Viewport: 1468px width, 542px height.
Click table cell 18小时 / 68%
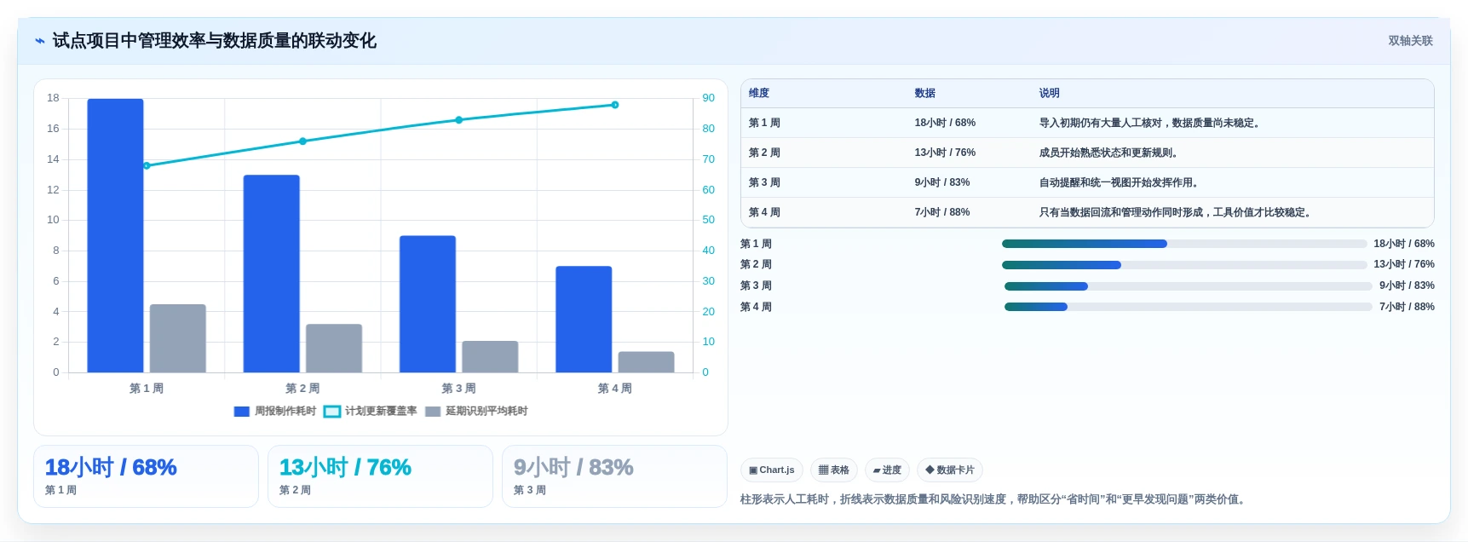pos(945,123)
